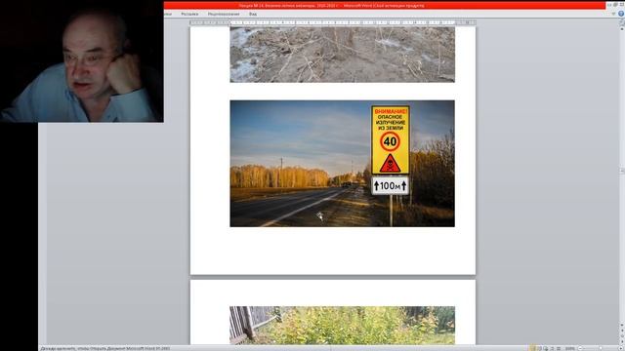Switch to Outline view icon
625x351 pixels.
pyautogui.click(x=552, y=348)
